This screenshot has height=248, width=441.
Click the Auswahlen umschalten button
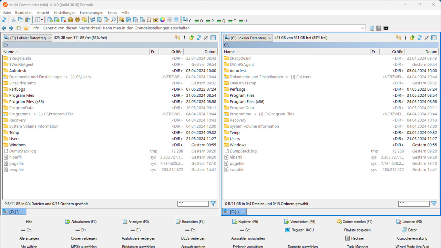pyautogui.click(x=248, y=238)
